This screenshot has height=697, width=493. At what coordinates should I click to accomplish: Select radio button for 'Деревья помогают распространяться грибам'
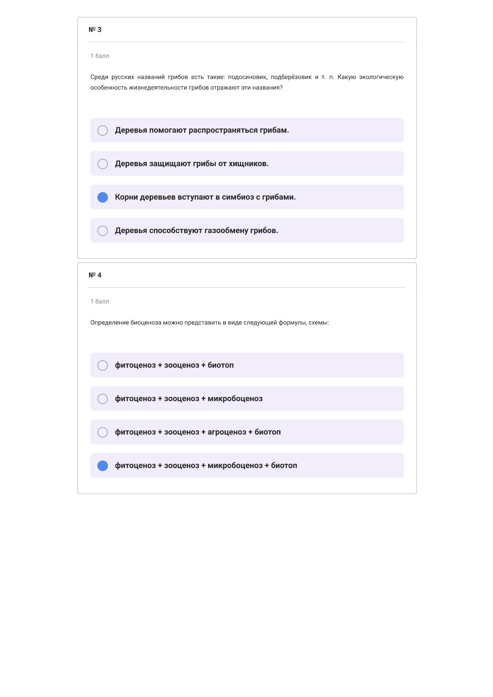click(103, 130)
